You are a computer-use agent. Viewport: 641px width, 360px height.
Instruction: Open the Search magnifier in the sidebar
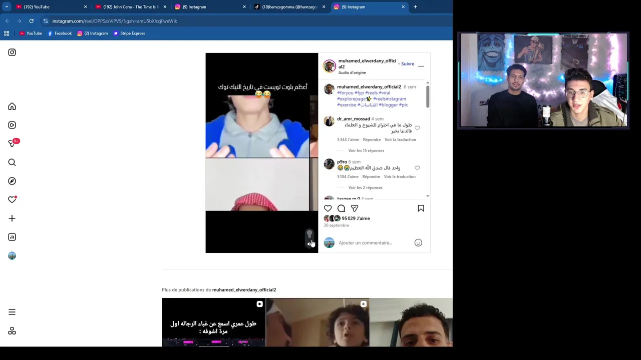tap(12, 162)
